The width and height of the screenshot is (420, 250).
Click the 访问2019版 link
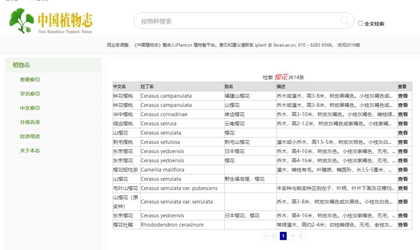[348, 45]
